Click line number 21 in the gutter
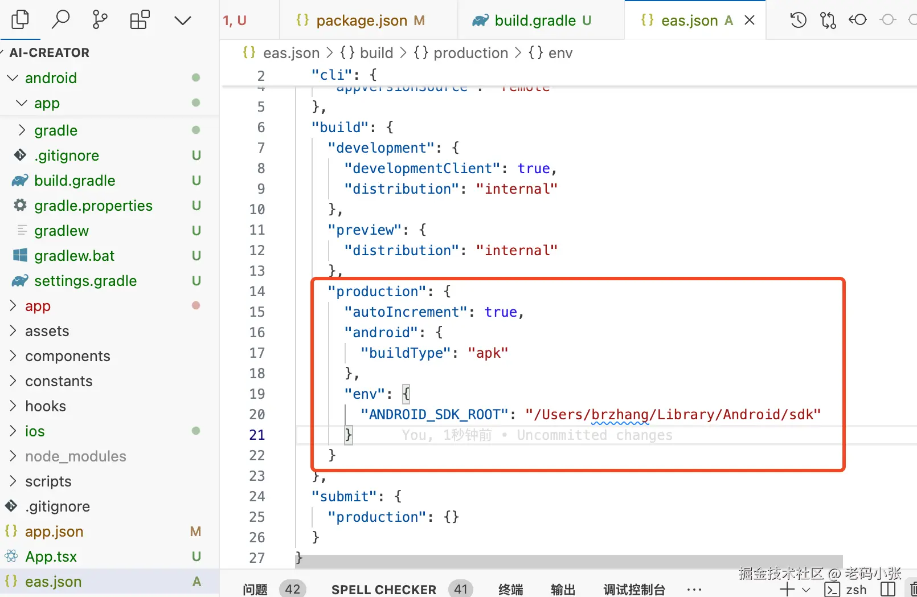The height and width of the screenshot is (597, 917). (257, 435)
